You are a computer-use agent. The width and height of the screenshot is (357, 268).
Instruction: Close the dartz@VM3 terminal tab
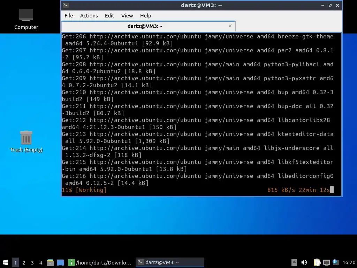[x=230, y=26]
